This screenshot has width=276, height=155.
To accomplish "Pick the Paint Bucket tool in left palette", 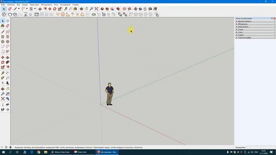I will tap(3, 26).
